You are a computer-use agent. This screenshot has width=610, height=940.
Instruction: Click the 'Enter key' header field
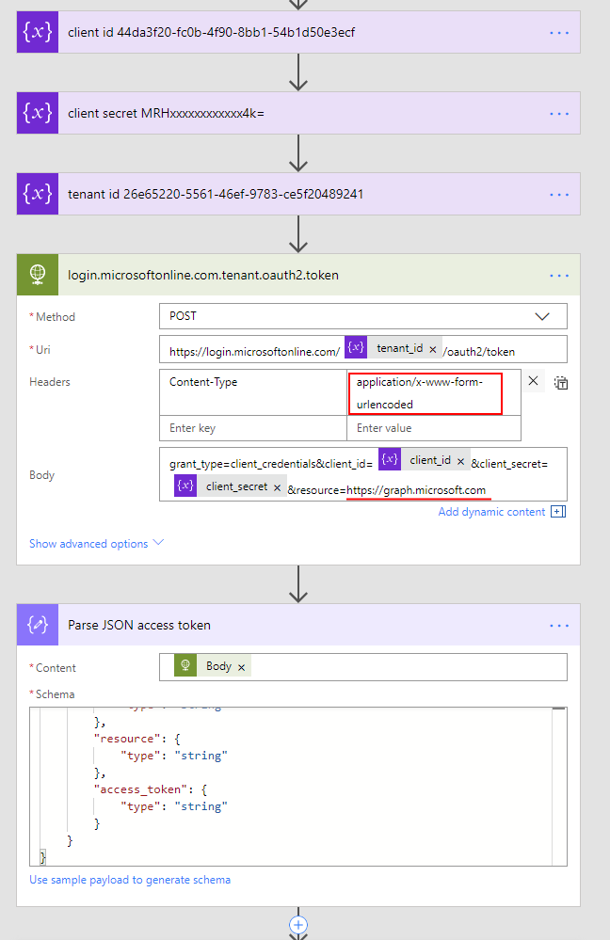pyautogui.click(x=253, y=428)
